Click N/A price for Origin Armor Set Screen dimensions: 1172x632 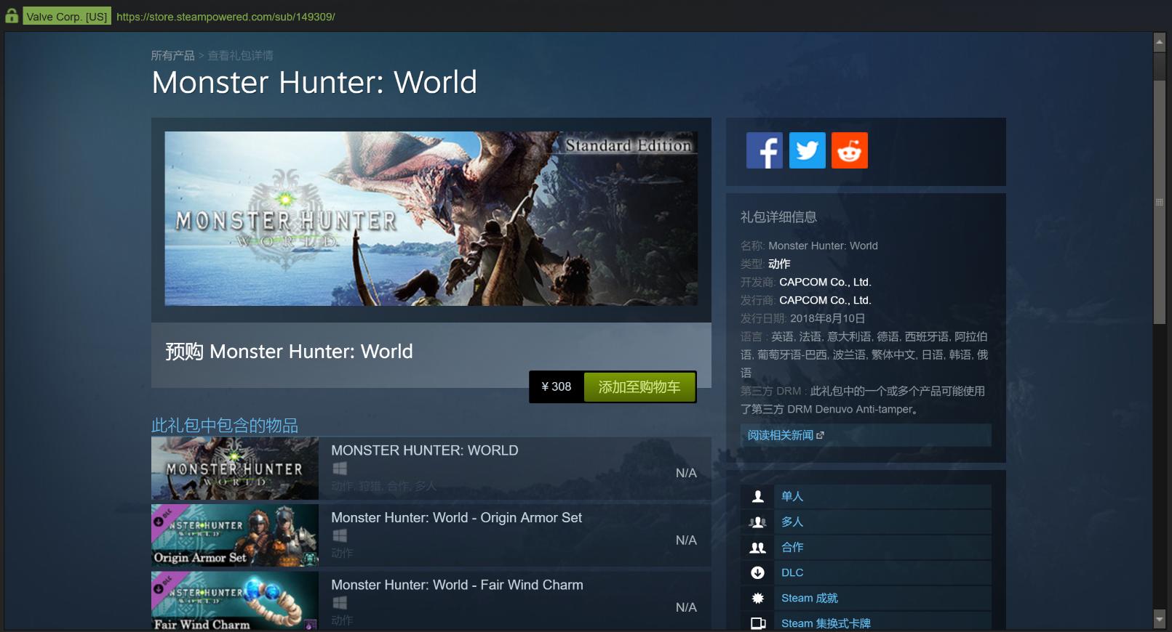(686, 540)
